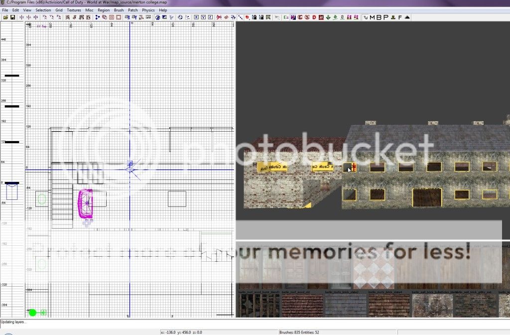Open the File menu
This screenshot has width=510, height=335.
[x=5, y=10]
